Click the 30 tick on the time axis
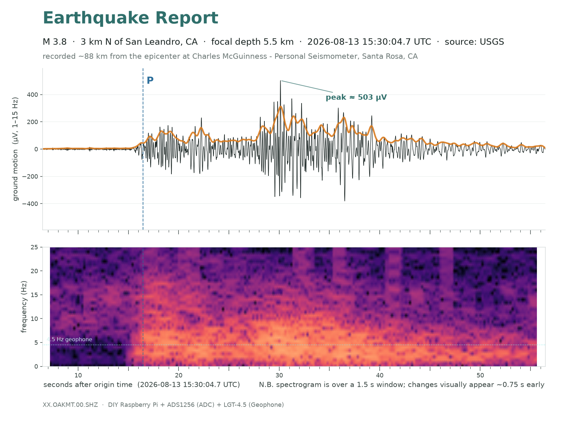Viewport: 568px width, 426px height. 279,376
